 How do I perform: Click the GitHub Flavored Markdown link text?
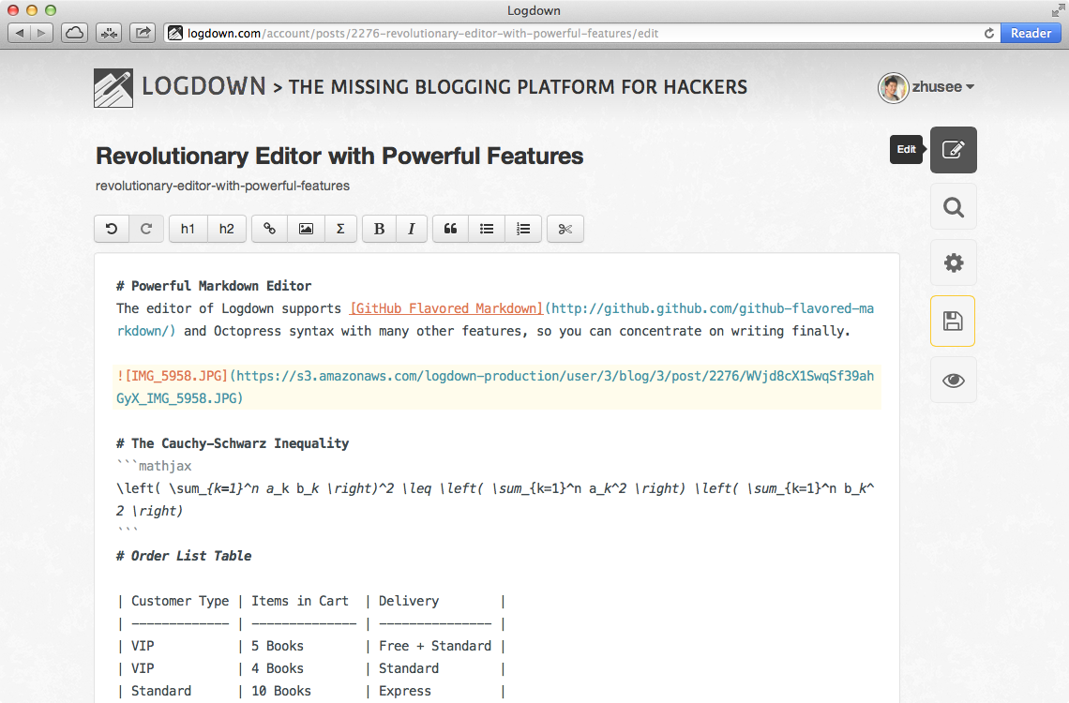tap(446, 308)
